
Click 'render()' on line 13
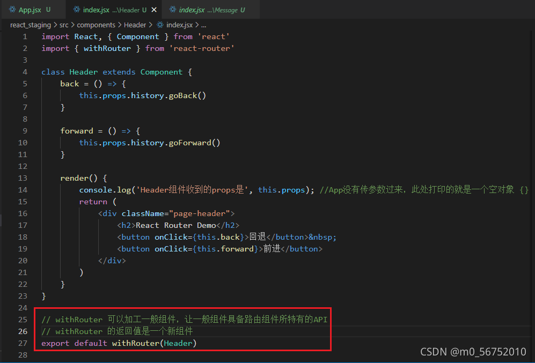point(79,178)
